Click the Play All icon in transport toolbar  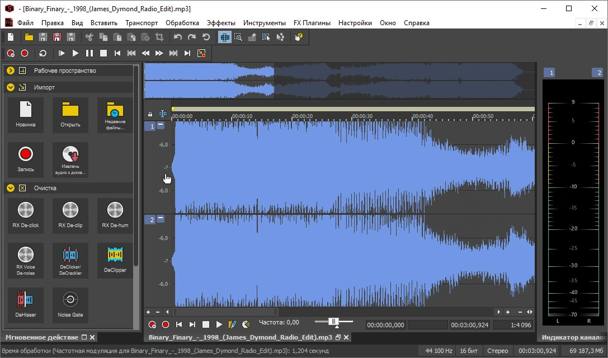[62, 53]
